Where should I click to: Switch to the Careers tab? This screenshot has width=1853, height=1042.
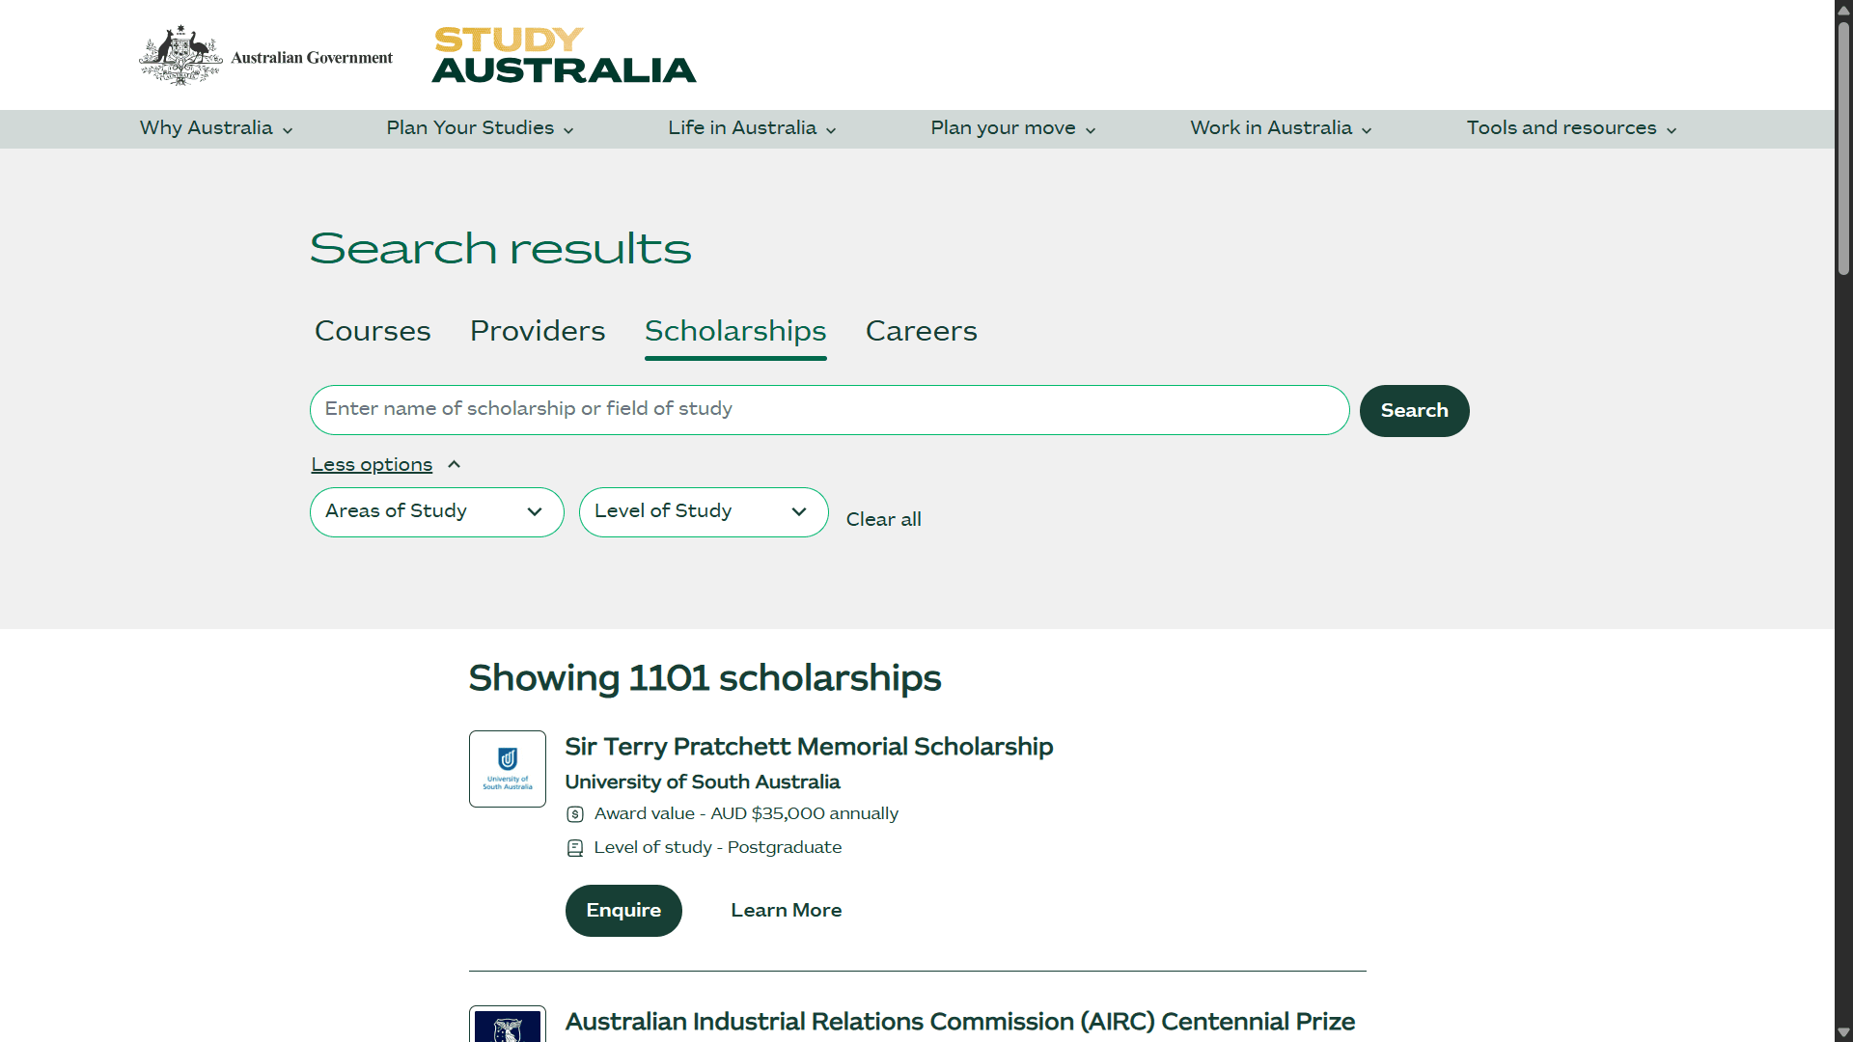[921, 332]
